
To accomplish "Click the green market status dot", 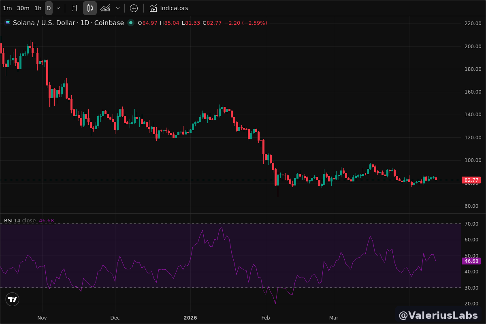I will pos(130,23).
